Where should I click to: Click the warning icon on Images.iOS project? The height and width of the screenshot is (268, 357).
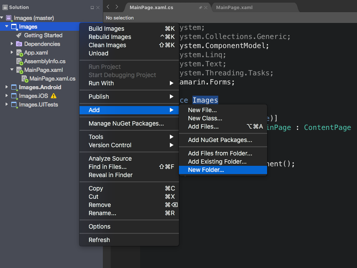(54, 96)
